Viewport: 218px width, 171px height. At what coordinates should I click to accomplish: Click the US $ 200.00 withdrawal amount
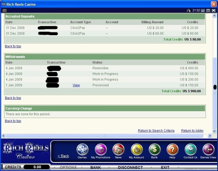pos(189,79)
